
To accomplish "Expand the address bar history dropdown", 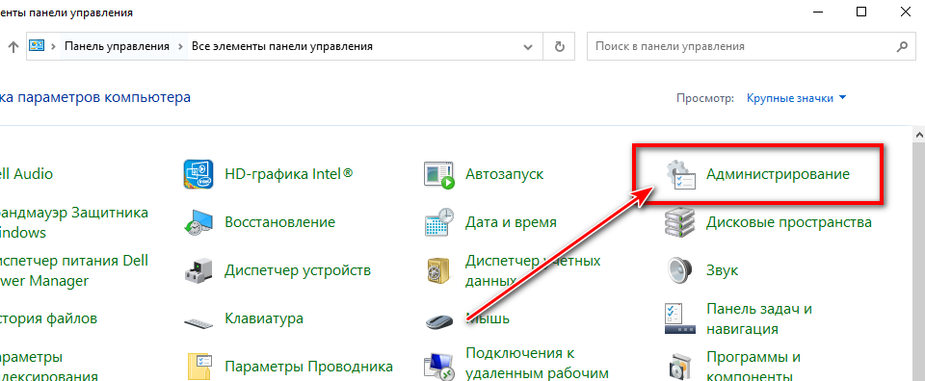I will click(x=529, y=46).
